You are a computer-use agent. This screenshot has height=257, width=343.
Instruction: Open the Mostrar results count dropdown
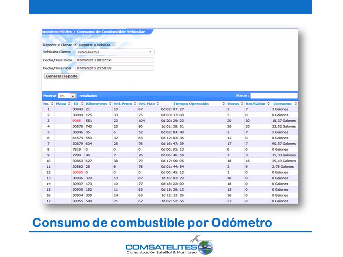(67, 96)
